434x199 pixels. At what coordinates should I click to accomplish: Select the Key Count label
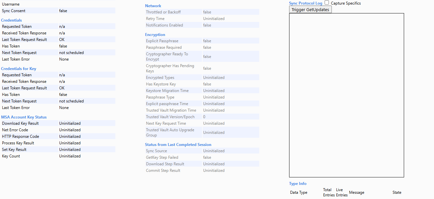click(x=11, y=156)
